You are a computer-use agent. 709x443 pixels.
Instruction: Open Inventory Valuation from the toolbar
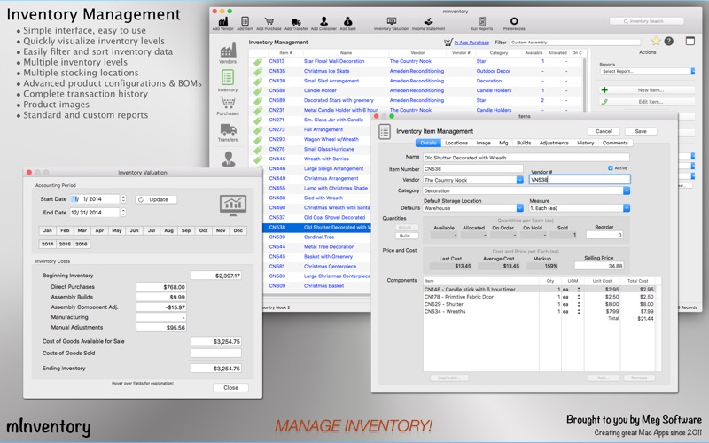[x=391, y=21]
